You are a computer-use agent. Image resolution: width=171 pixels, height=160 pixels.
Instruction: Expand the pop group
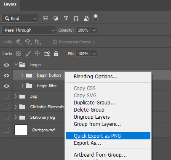(x=16, y=96)
